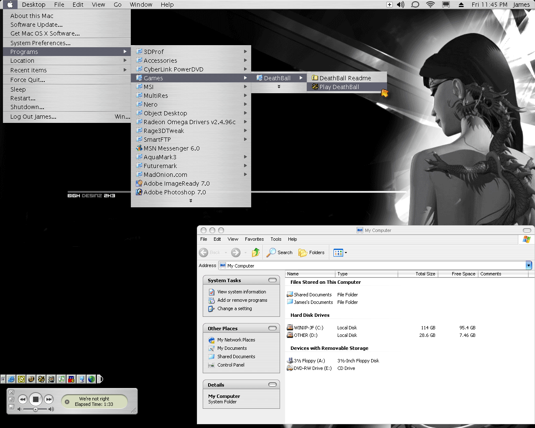Click the speech bubble icon in menu bar
Screen dimensions: 535x428
[415, 5]
